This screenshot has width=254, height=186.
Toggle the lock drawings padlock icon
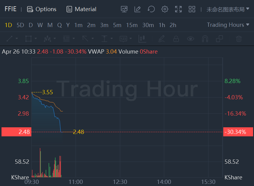pyautogui.click(x=176, y=39)
